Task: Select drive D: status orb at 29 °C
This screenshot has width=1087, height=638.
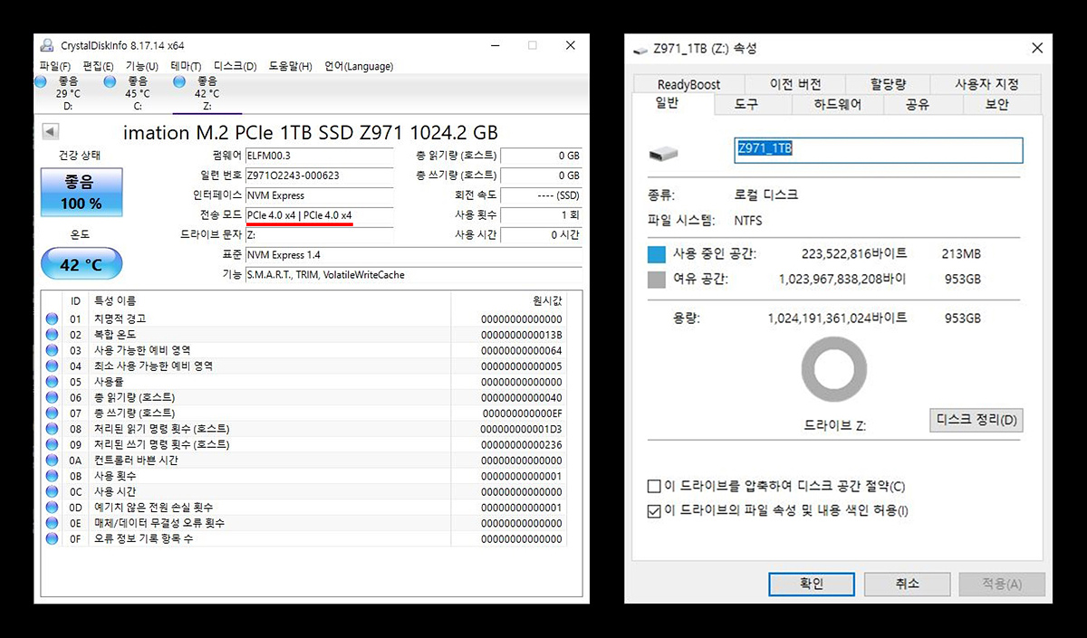Action: (41, 81)
